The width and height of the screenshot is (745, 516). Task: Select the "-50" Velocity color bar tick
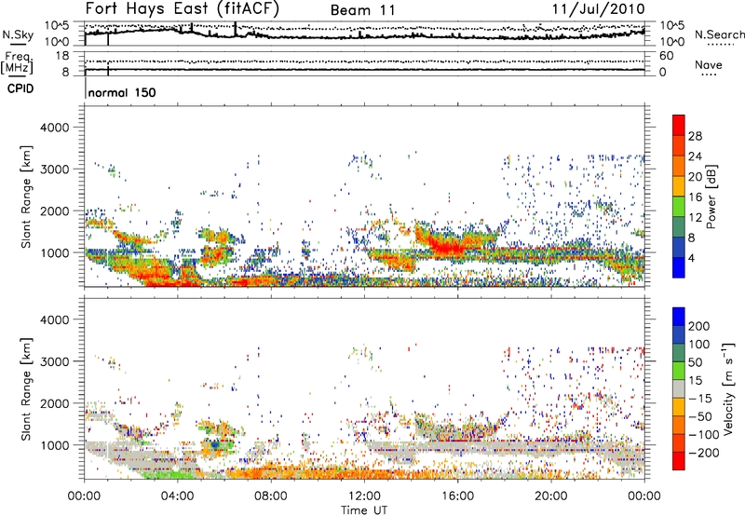point(700,416)
